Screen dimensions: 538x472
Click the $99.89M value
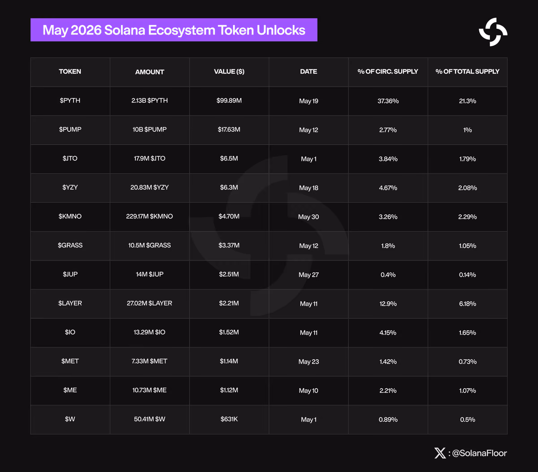229,100
